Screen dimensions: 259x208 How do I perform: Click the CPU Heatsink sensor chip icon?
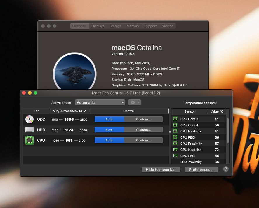tap(175, 131)
